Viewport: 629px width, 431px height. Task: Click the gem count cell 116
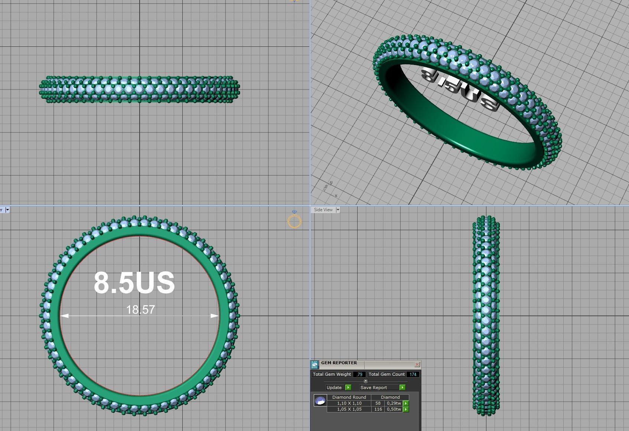coord(378,409)
